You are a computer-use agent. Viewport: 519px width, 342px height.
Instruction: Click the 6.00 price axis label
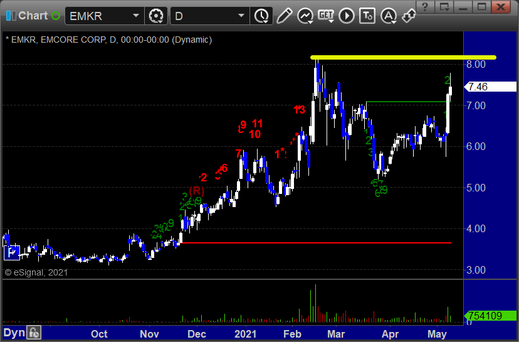(476, 146)
